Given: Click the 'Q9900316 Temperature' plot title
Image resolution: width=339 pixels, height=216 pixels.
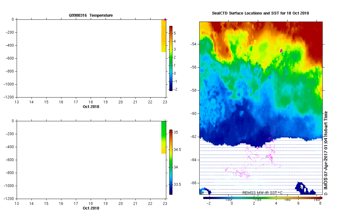Looking at the screenshot, I should pos(91,15).
